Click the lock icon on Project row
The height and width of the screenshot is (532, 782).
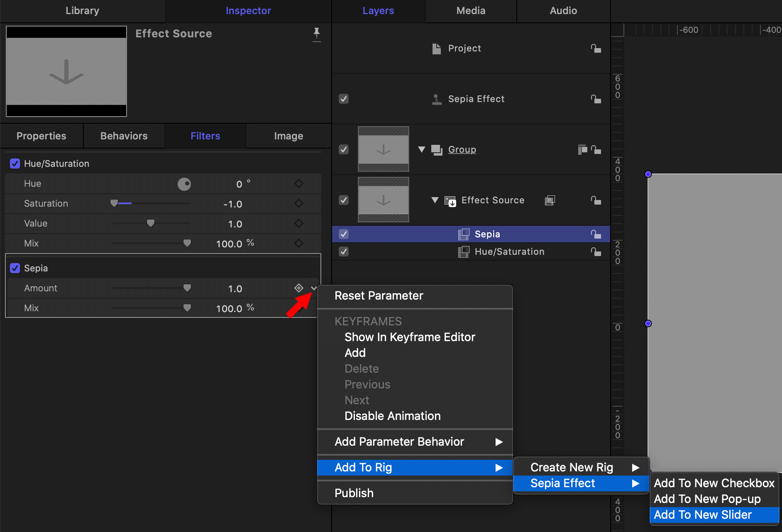(x=596, y=49)
